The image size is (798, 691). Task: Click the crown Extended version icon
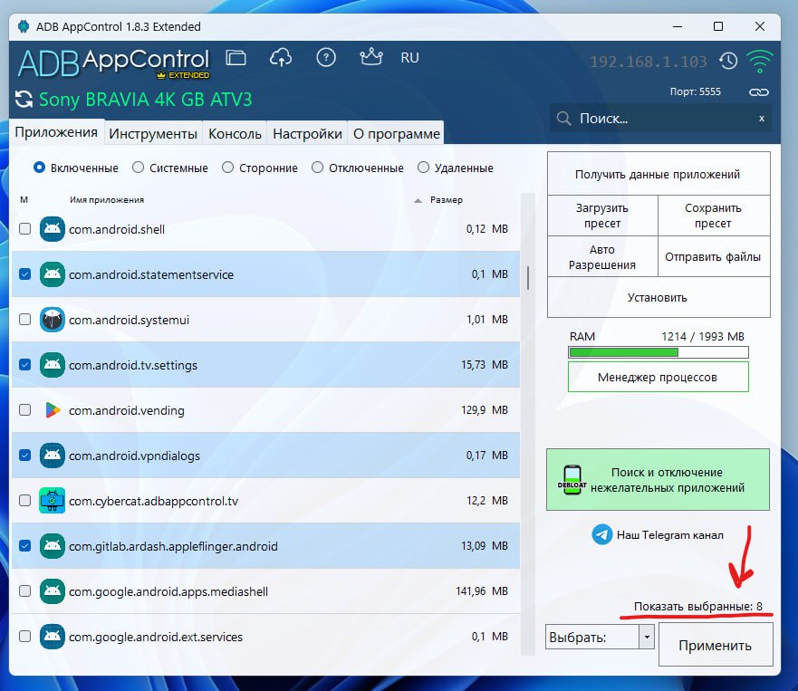coord(371,56)
